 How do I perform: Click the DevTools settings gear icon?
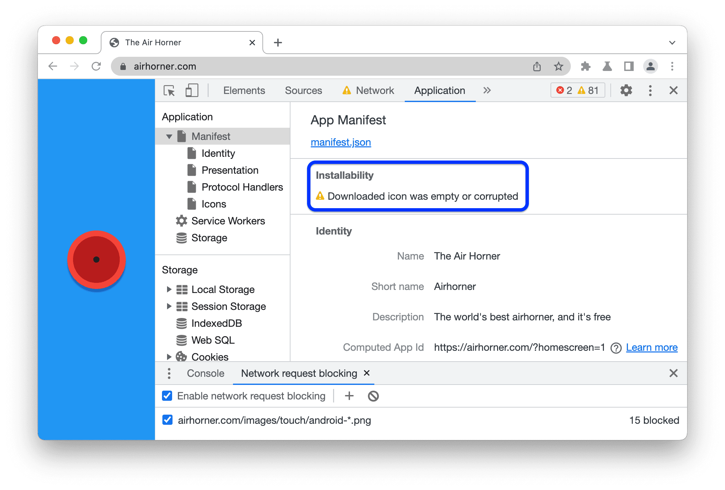pos(626,91)
